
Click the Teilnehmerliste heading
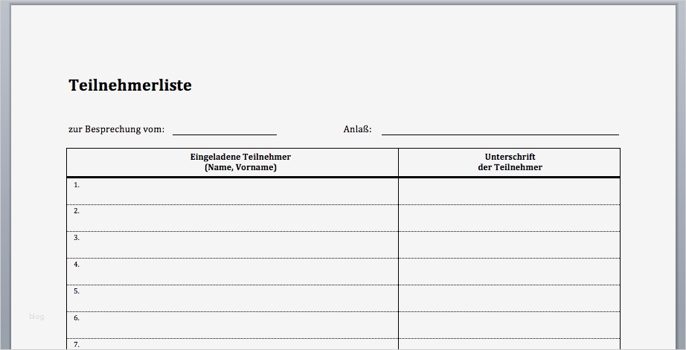[130, 85]
